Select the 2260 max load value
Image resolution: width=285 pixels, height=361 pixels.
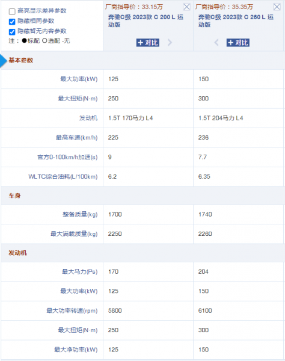tap(205, 234)
